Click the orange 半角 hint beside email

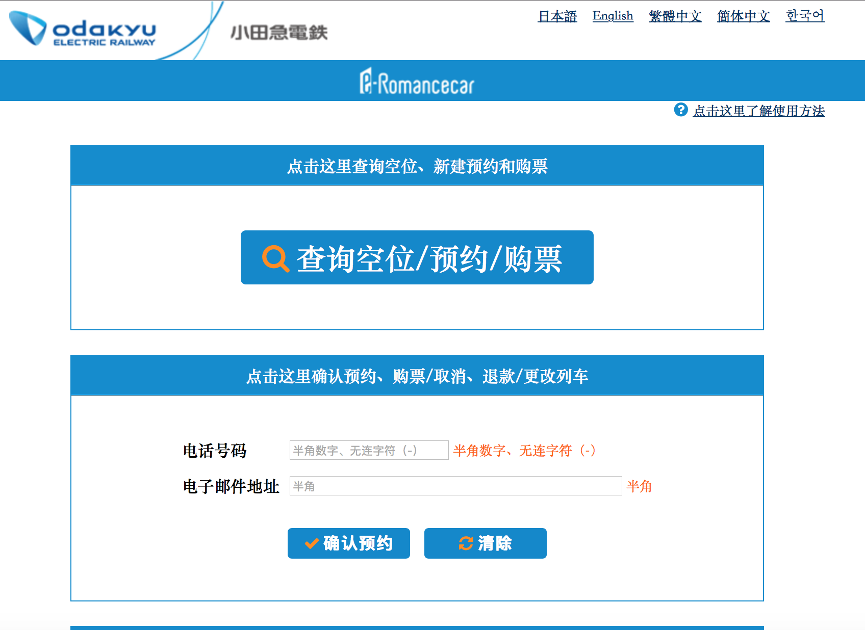point(639,486)
